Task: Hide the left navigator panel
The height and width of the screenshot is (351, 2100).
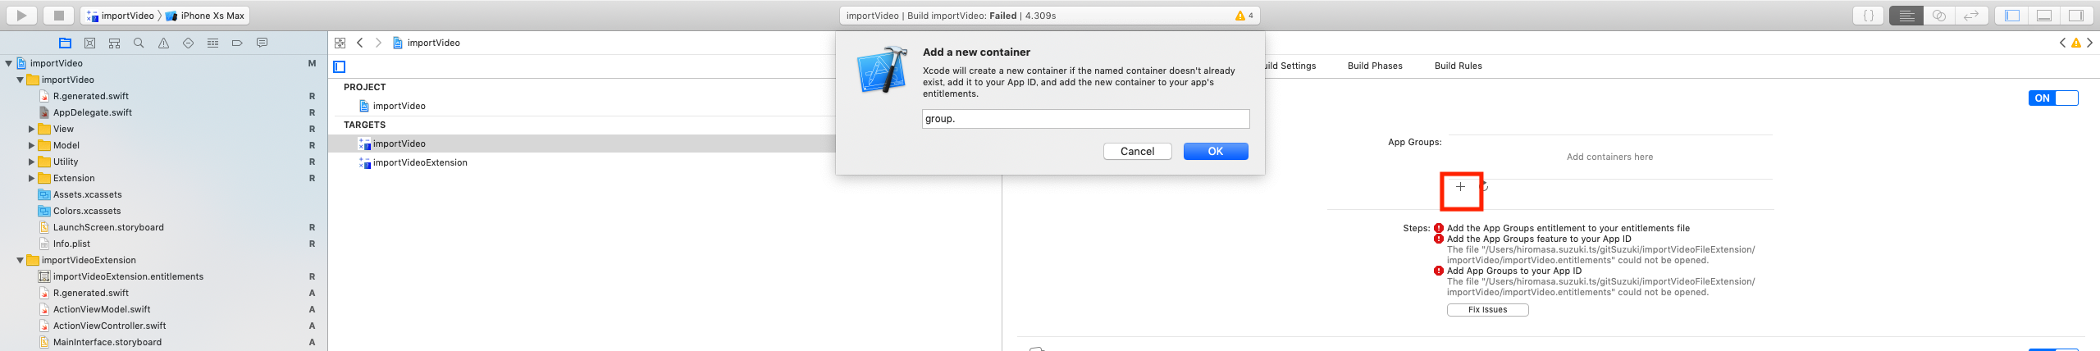Action: 2011,15
